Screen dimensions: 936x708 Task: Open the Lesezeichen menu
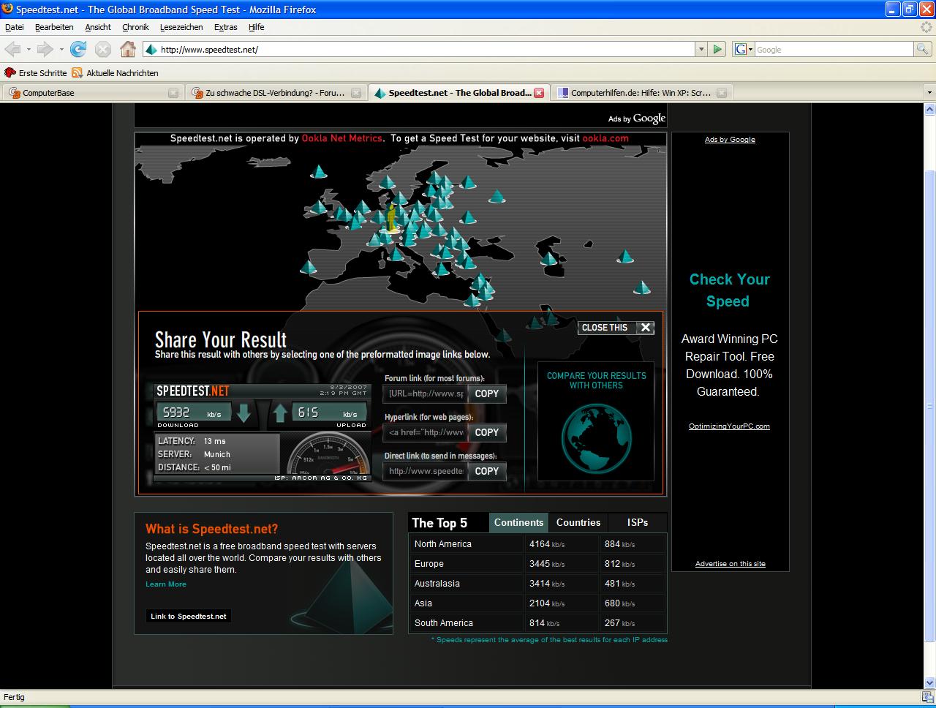pyautogui.click(x=181, y=27)
